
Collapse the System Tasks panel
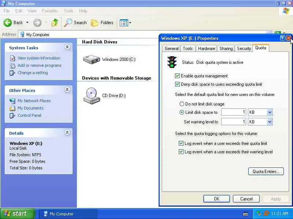pos(67,47)
